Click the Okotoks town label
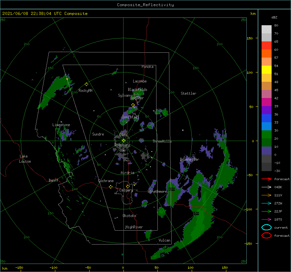The height and width of the screenshot is (272, 291). pyautogui.click(x=129, y=215)
